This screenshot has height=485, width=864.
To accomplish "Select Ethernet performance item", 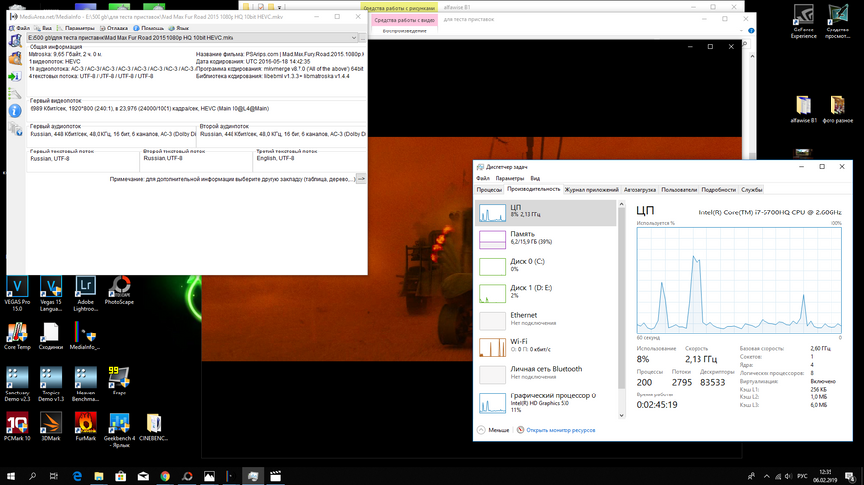I will [x=546, y=321].
